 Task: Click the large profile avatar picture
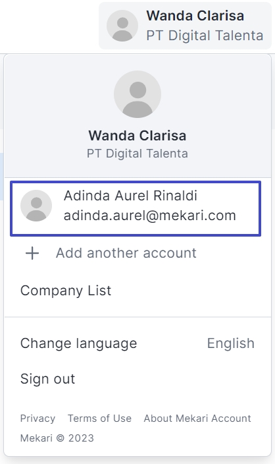point(137,94)
